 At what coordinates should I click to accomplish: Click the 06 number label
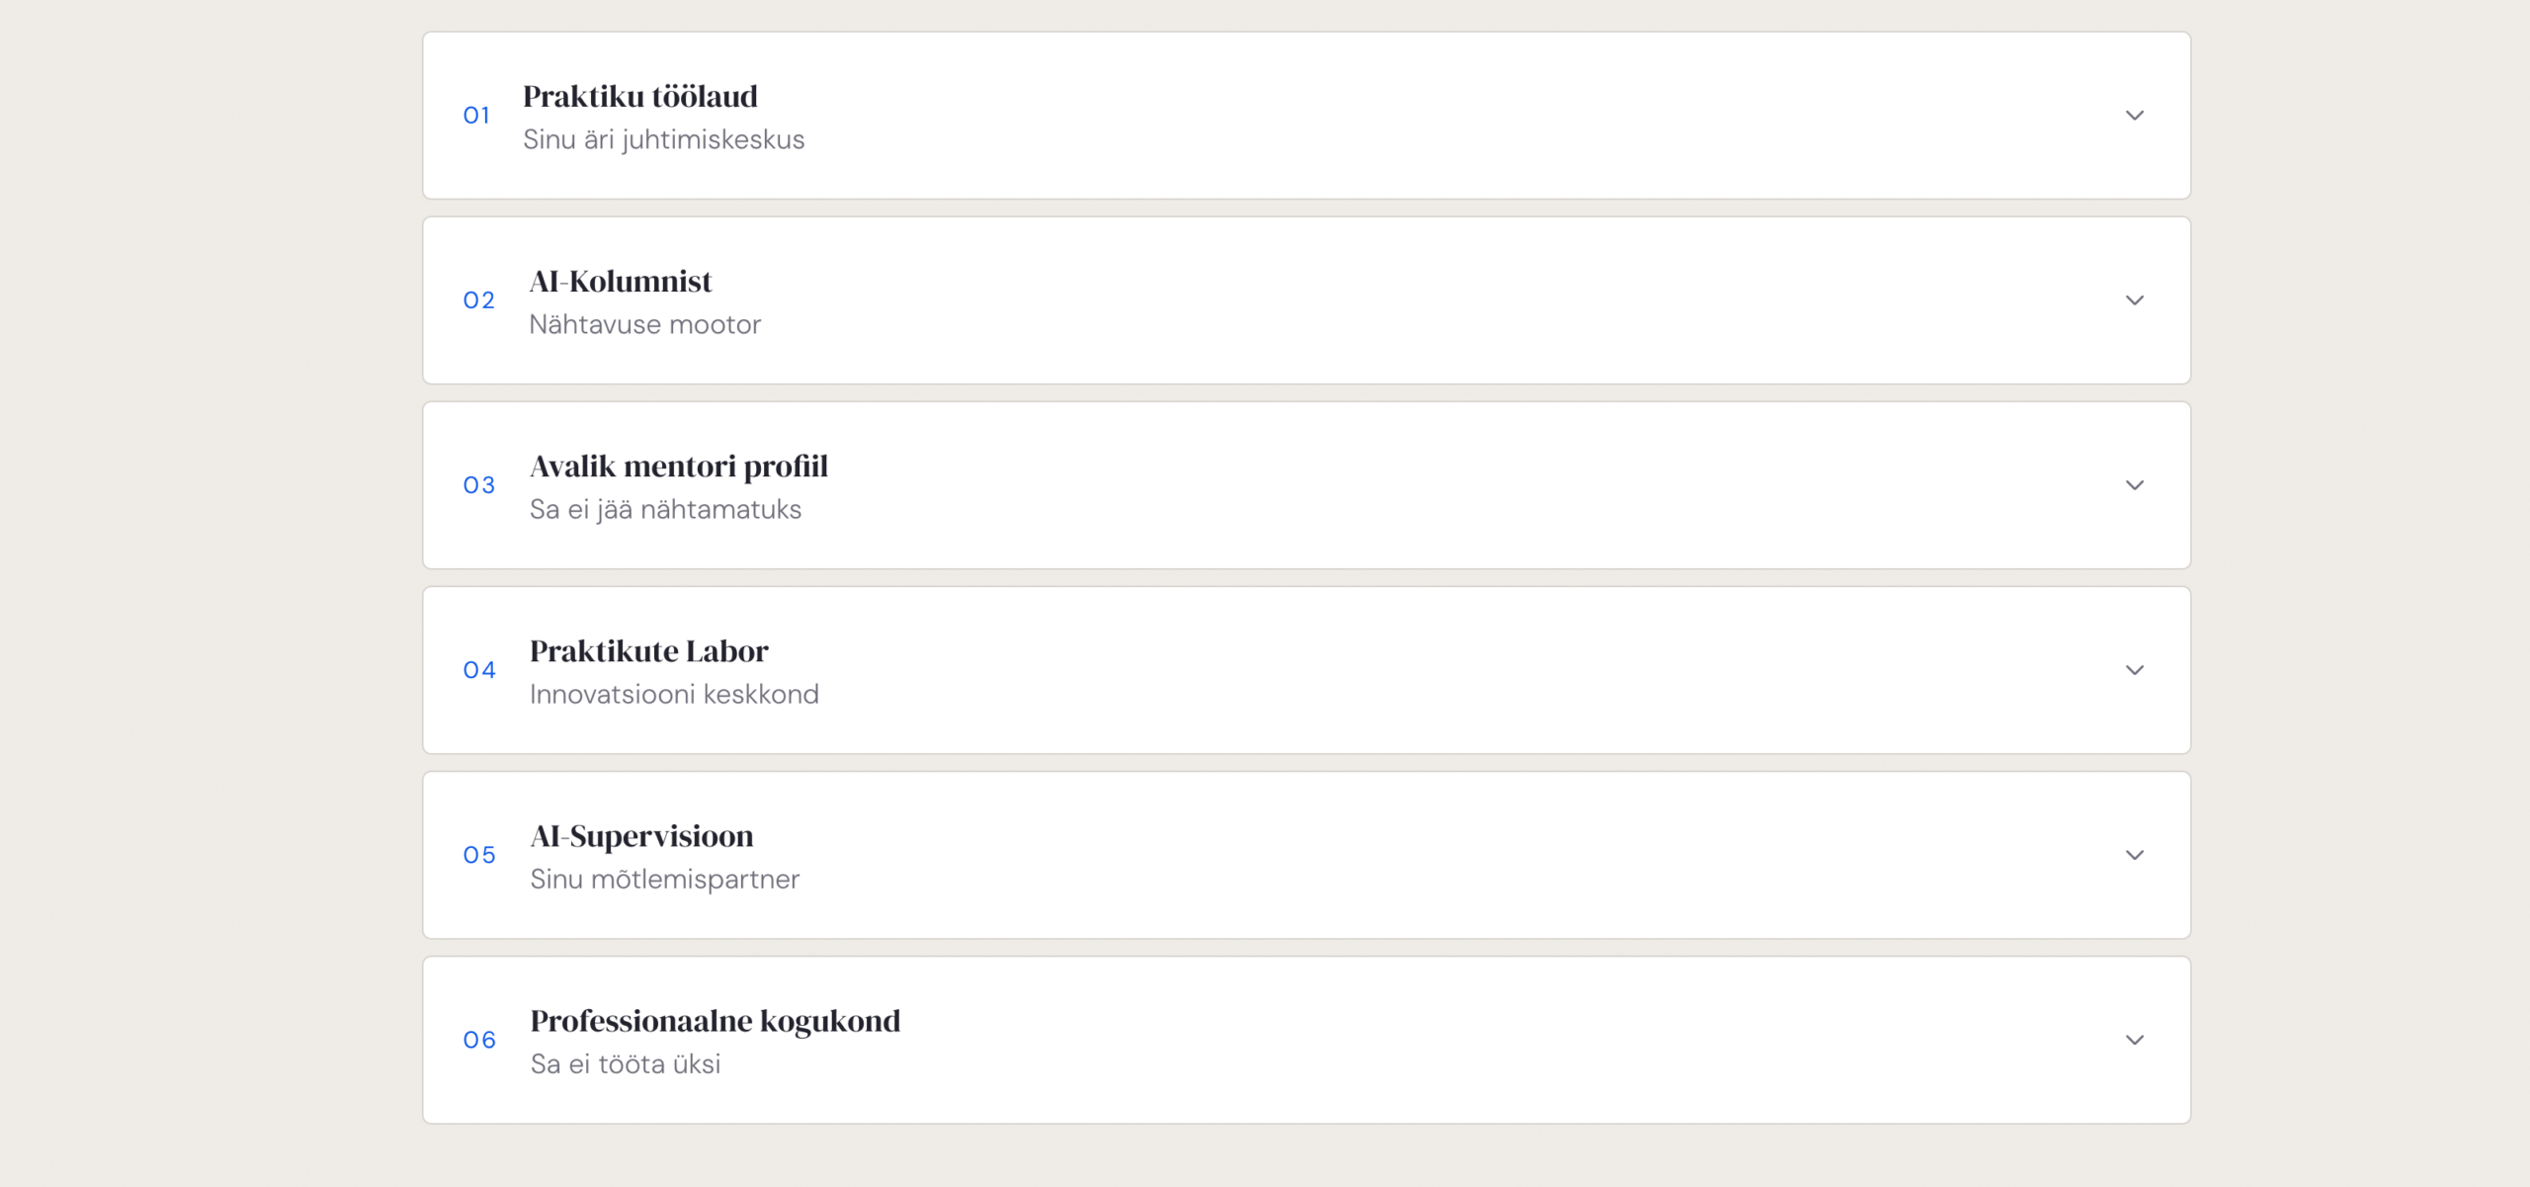(478, 1040)
